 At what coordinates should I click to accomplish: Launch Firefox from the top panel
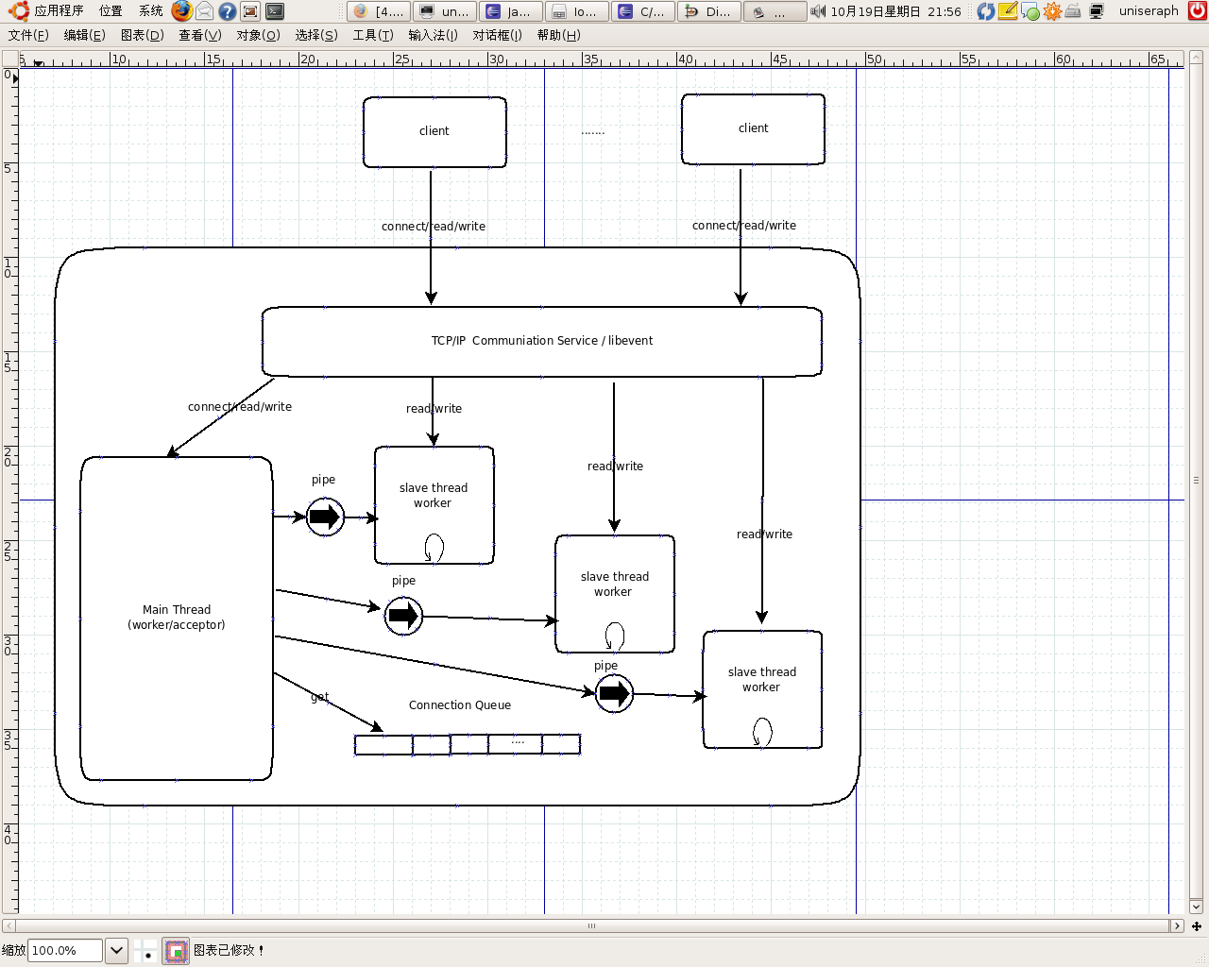point(181,11)
